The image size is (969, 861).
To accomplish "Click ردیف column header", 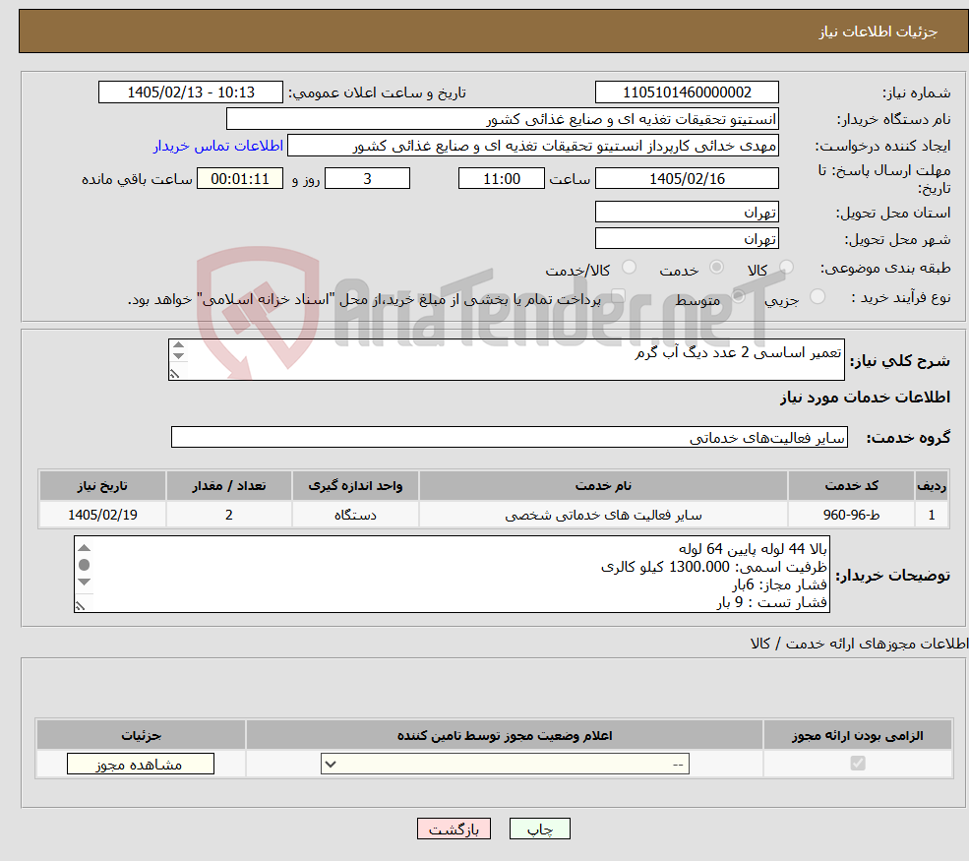I will coord(932,486).
